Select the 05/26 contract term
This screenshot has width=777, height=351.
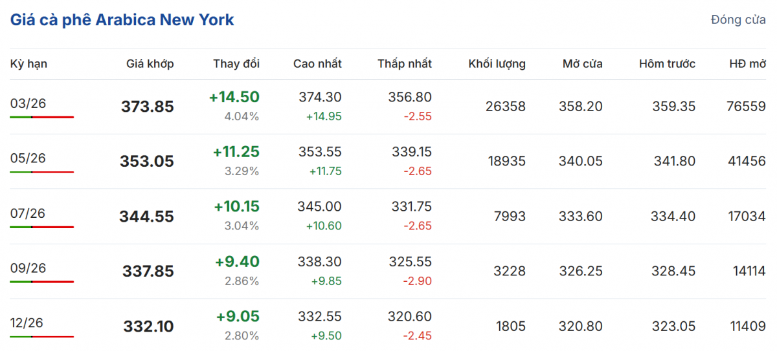click(x=28, y=158)
